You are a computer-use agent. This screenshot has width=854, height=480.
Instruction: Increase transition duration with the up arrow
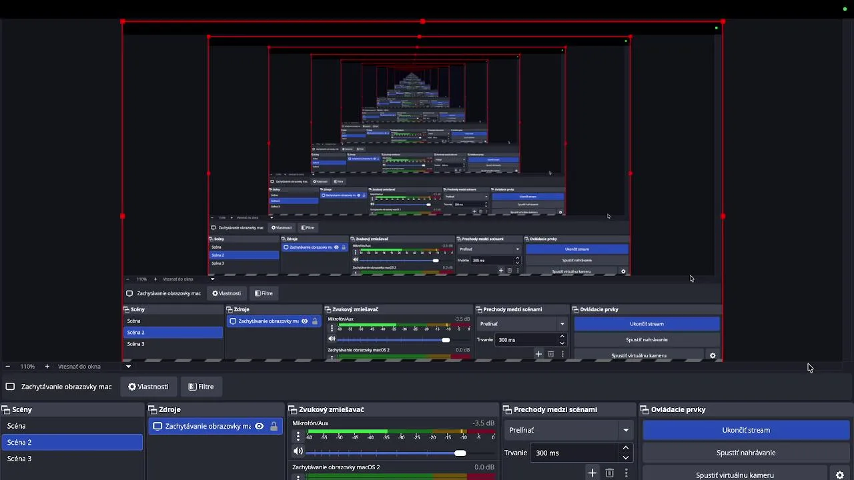[625, 448]
